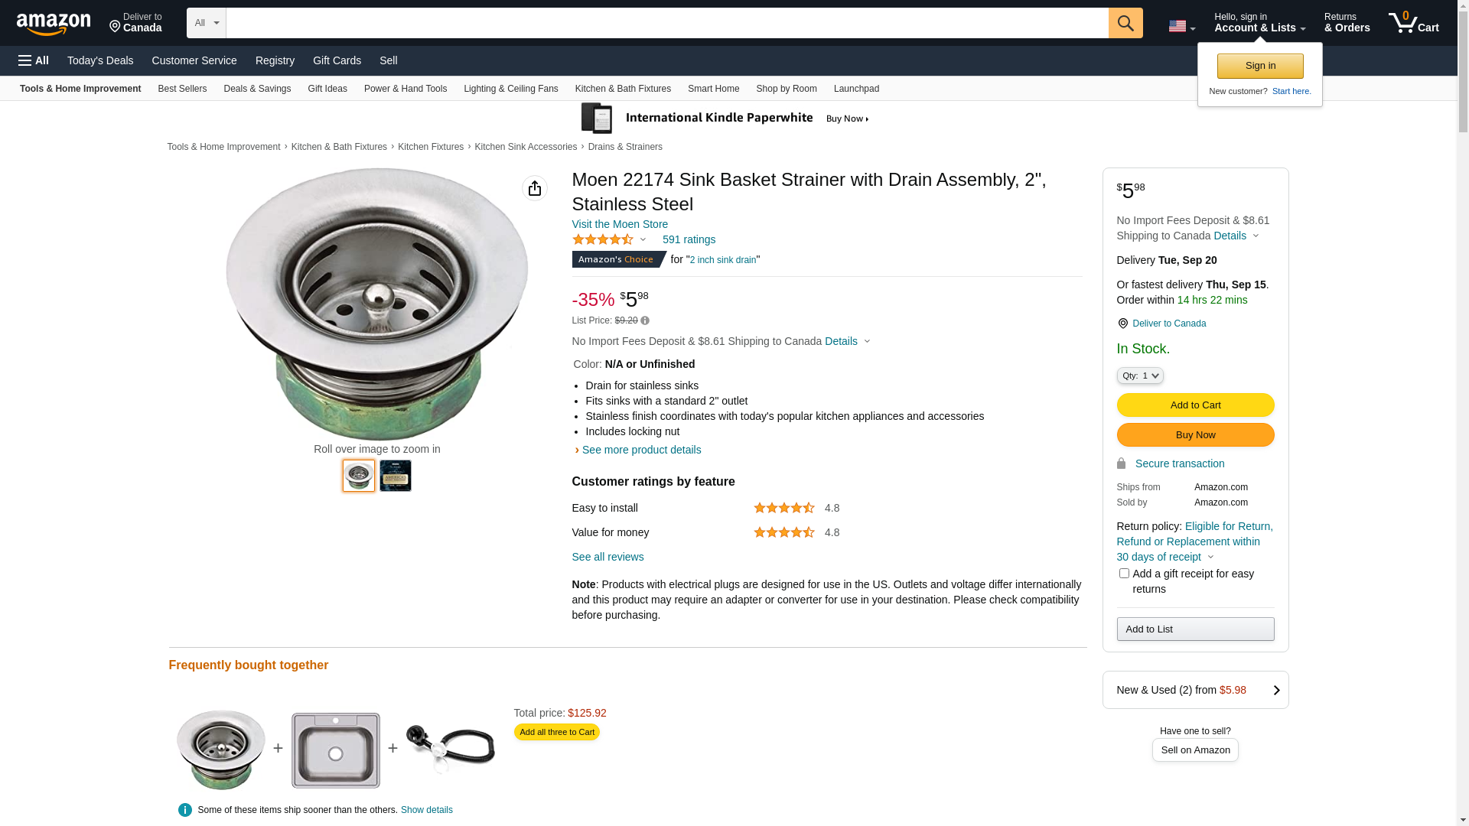Click the List Price info icon

pyautogui.click(x=645, y=321)
